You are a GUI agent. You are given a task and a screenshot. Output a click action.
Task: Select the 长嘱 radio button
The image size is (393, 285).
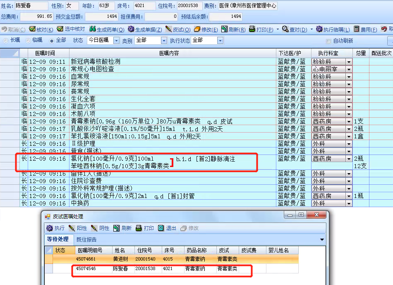tap(6, 41)
